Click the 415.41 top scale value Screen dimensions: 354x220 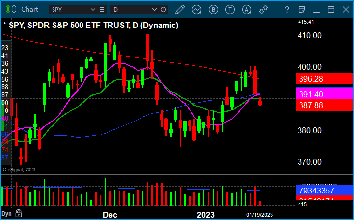(306, 22)
